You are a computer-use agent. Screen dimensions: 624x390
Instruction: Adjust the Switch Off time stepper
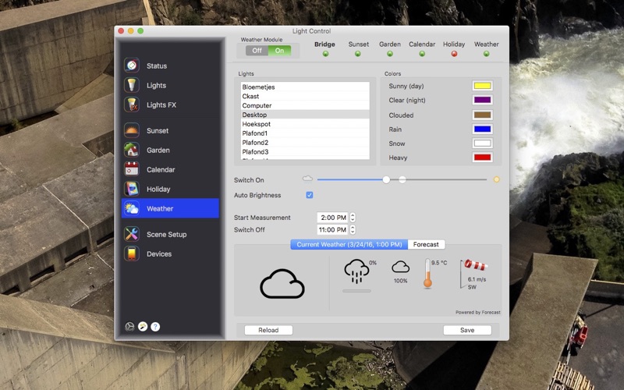tap(353, 230)
